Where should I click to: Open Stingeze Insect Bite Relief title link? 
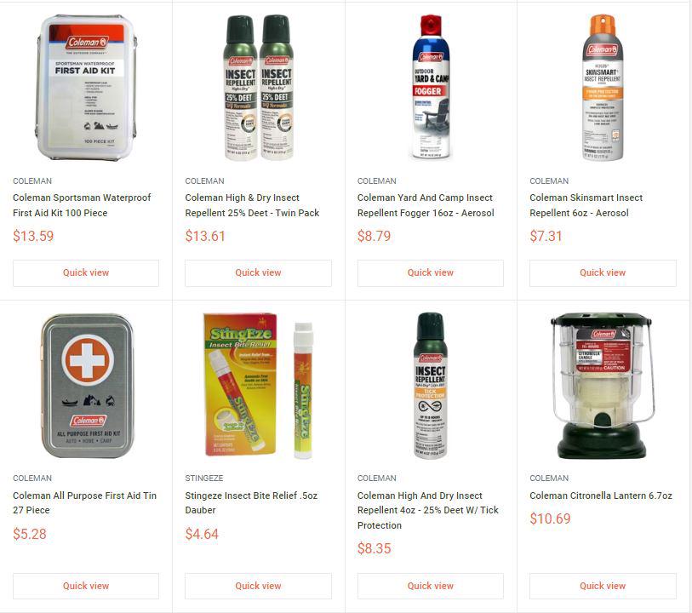pos(251,502)
